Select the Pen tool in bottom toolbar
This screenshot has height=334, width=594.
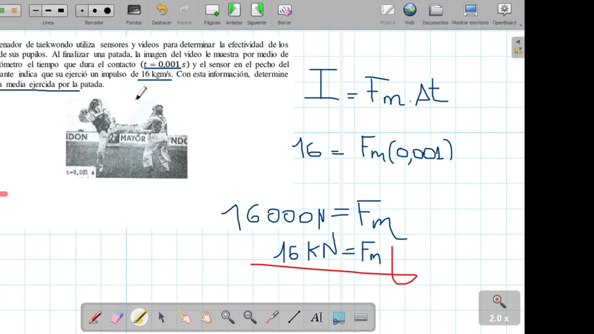click(x=95, y=317)
